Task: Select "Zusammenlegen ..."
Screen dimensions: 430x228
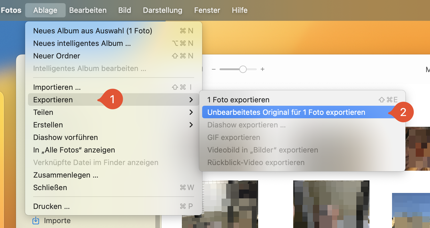Action: pos(65,175)
